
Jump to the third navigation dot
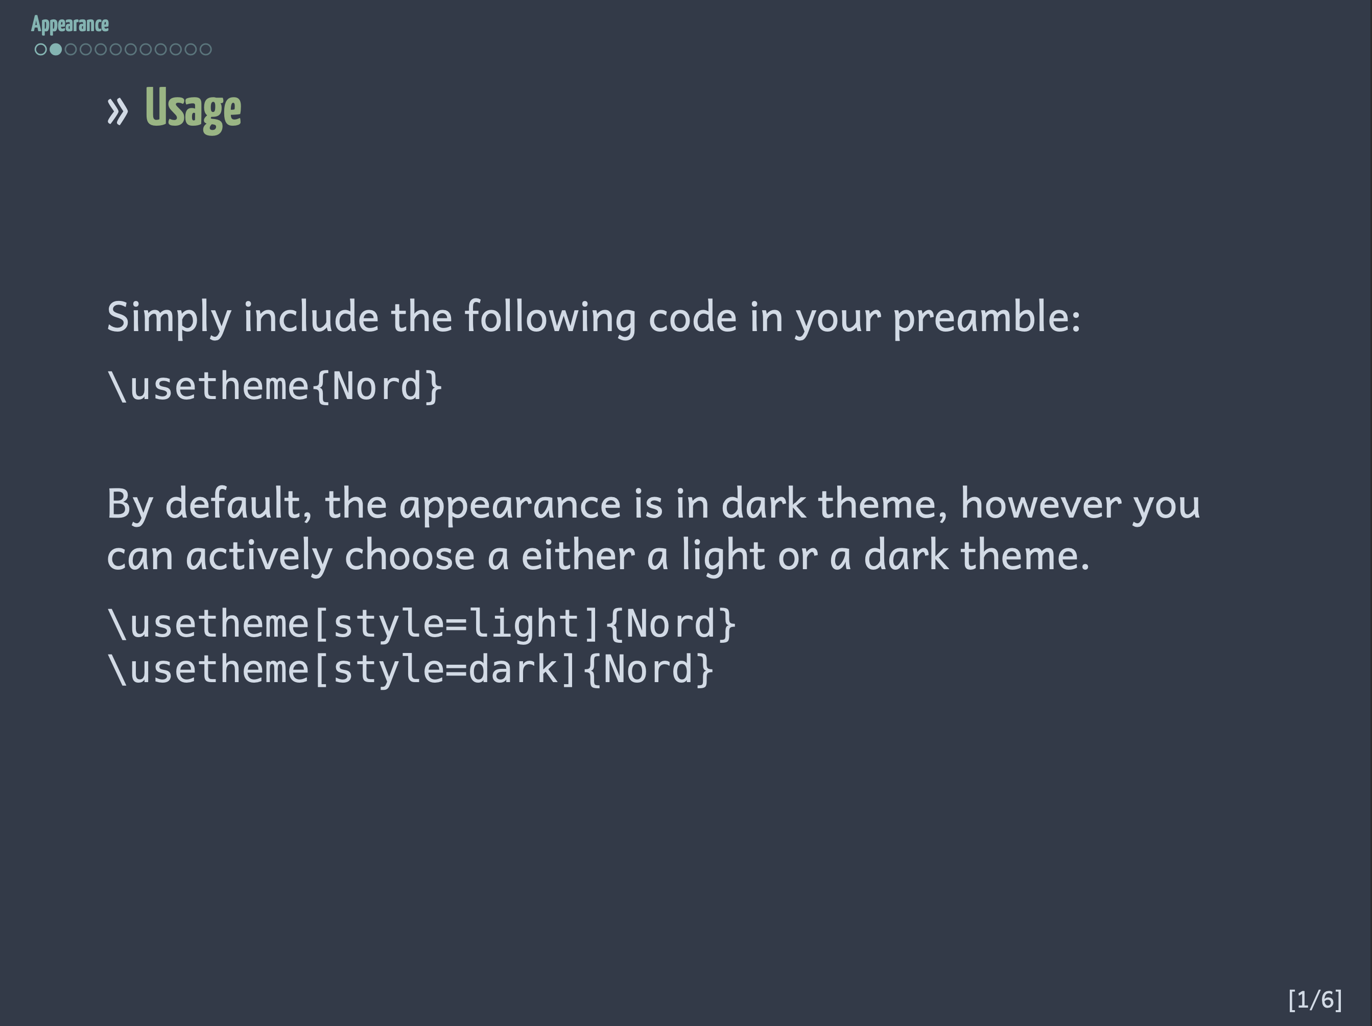[x=70, y=50]
